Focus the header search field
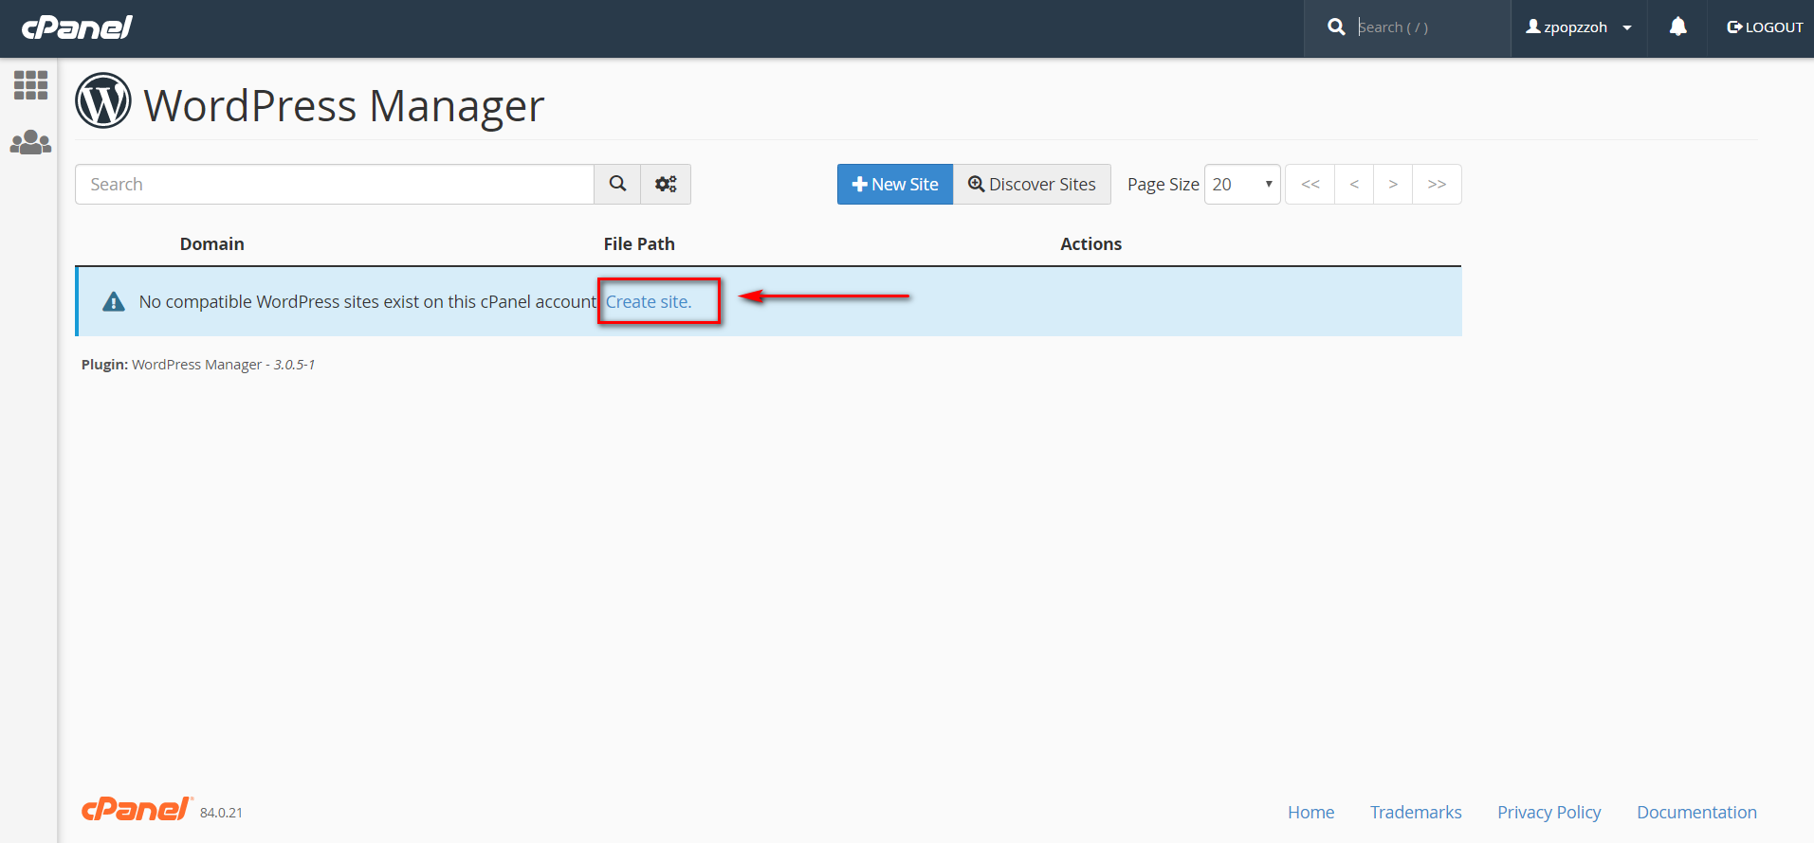This screenshot has width=1814, height=843. point(1429,27)
